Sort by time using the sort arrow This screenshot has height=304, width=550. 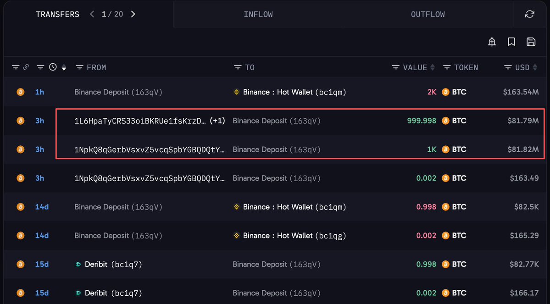(x=64, y=68)
